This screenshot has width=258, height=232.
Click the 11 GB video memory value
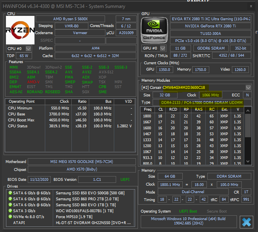tap(180, 48)
